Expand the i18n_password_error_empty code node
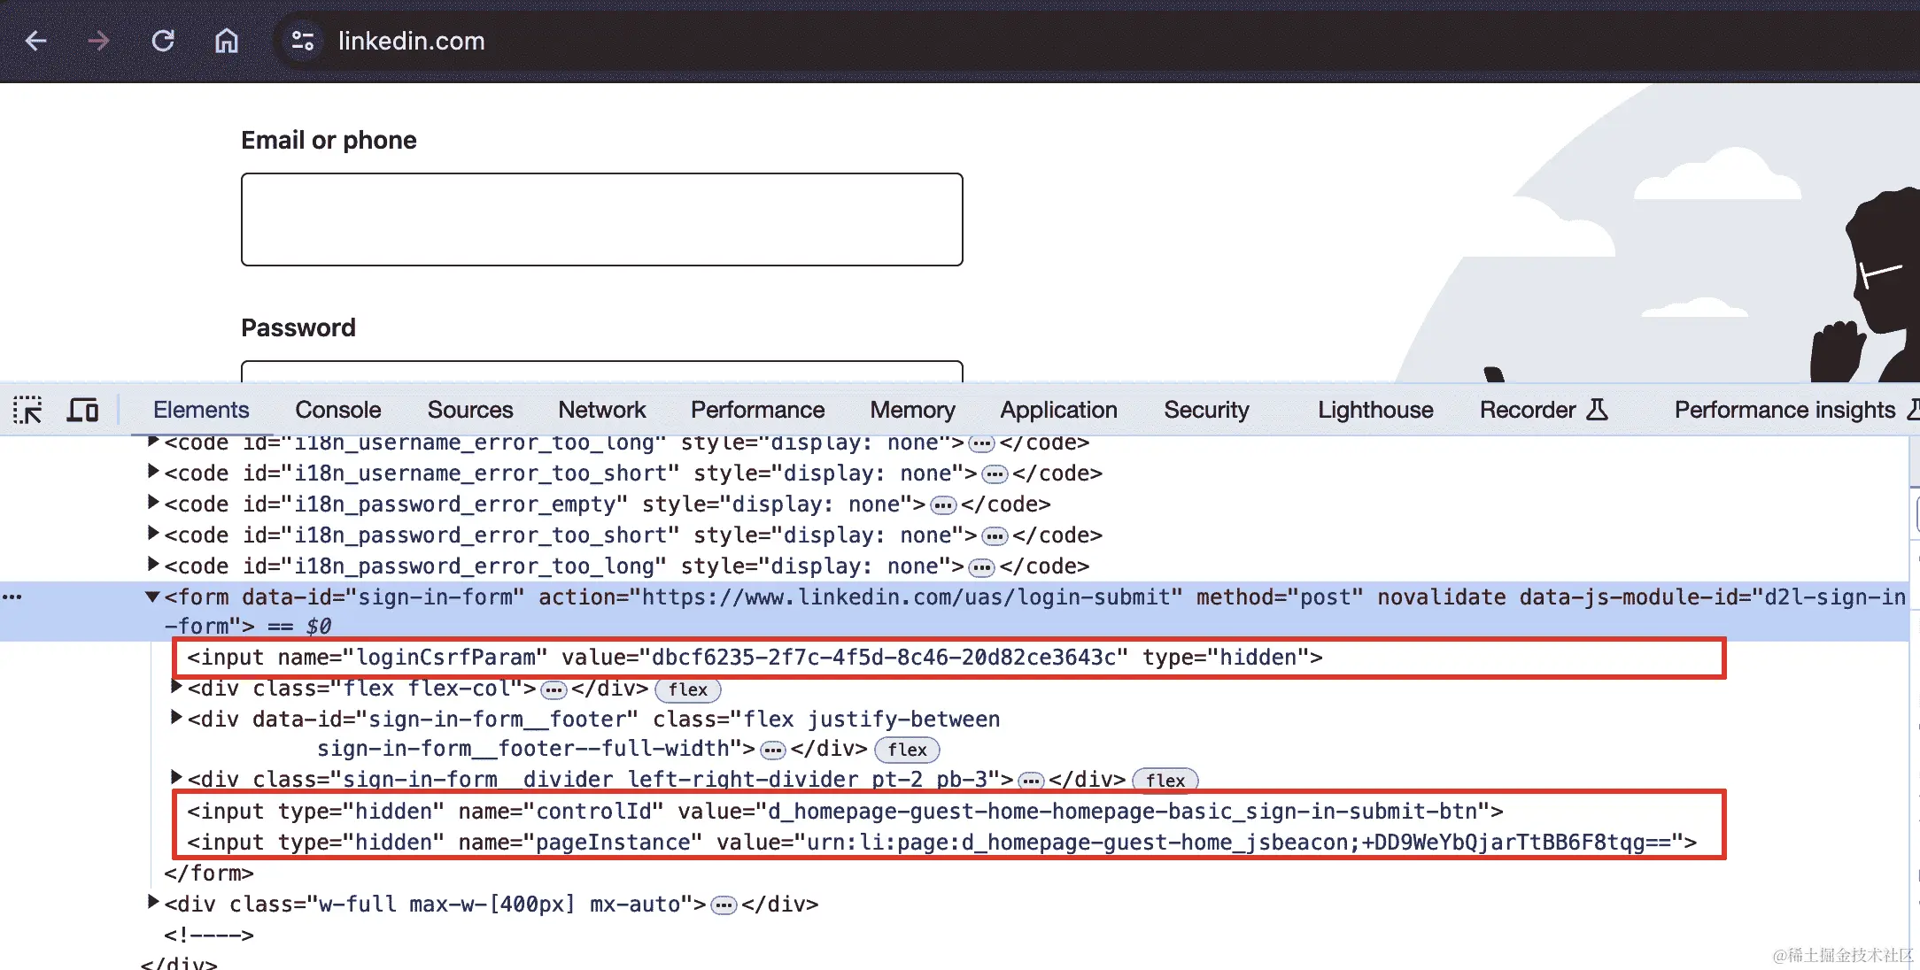Image resolution: width=1920 pixels, height=970 pixels. coord(153,503)
